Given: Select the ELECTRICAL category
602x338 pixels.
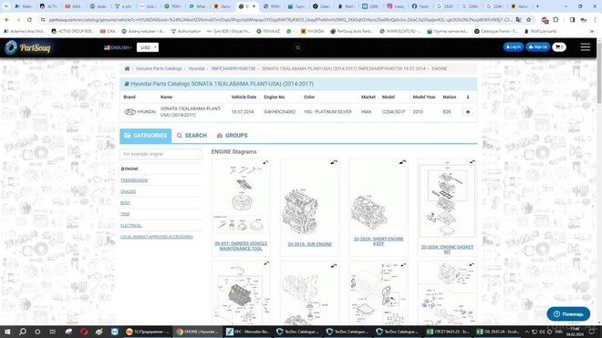Looking at the screenshot, I should (x=131, y=226).
